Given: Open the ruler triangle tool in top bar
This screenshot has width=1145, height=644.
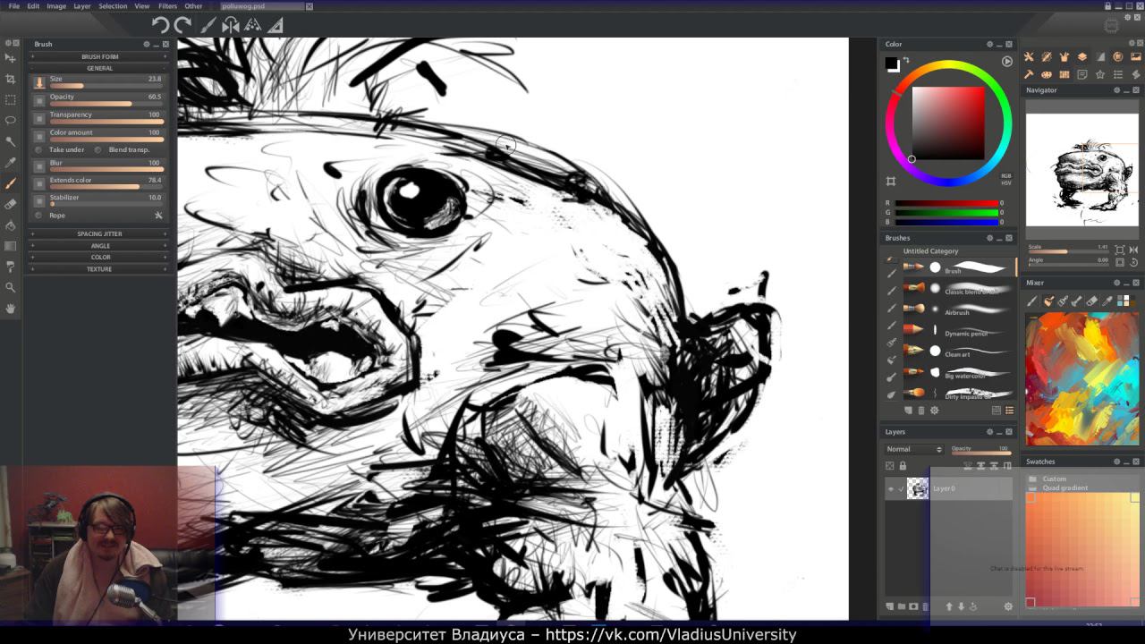Looking at the screenshot, I should tap(276, 25).
